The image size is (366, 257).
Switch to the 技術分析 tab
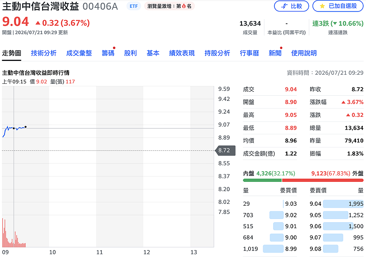point(43,53)
